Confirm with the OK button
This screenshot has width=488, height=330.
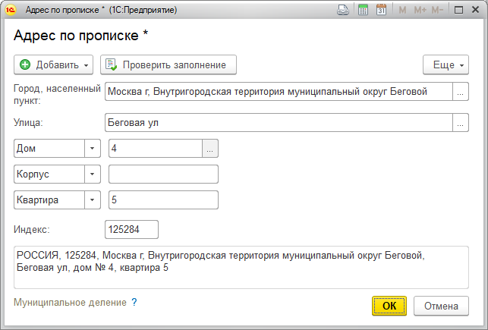pos(389,306)
